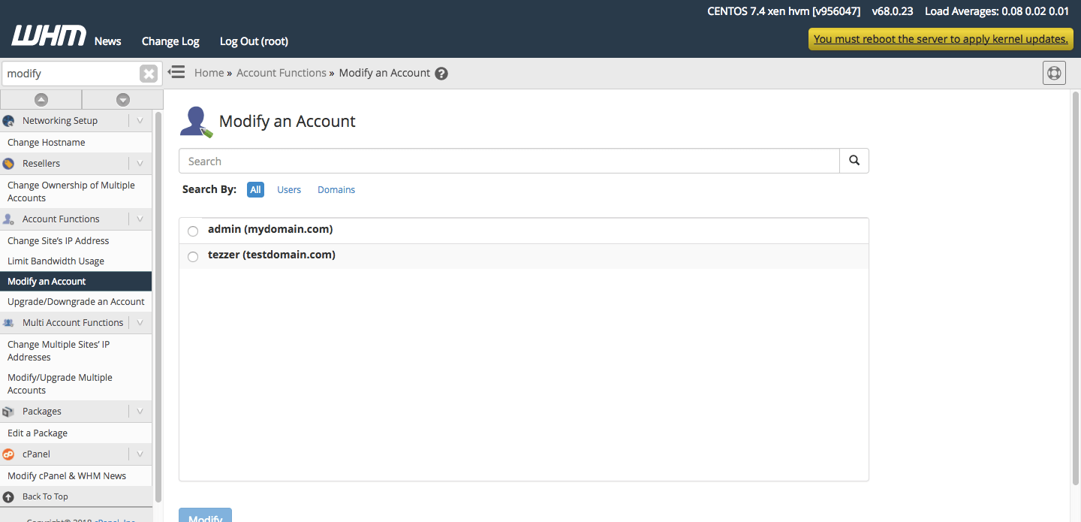1081x522 pixels.
Task: Click the account Search input field
Action: [x=509, y=161]
